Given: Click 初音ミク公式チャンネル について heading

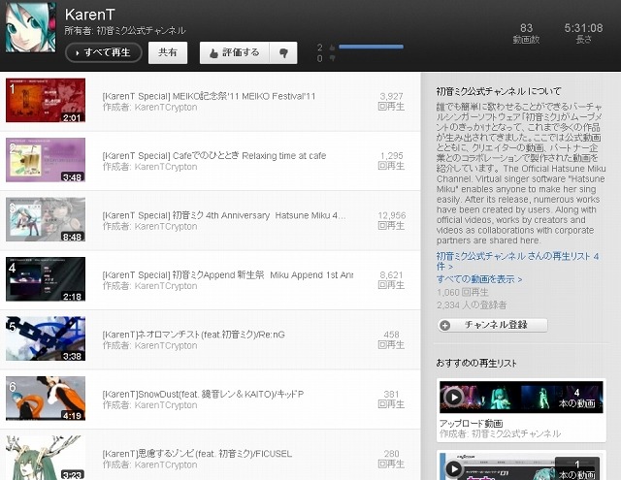Looking at the screenshot, I should [x=499, y=91].
